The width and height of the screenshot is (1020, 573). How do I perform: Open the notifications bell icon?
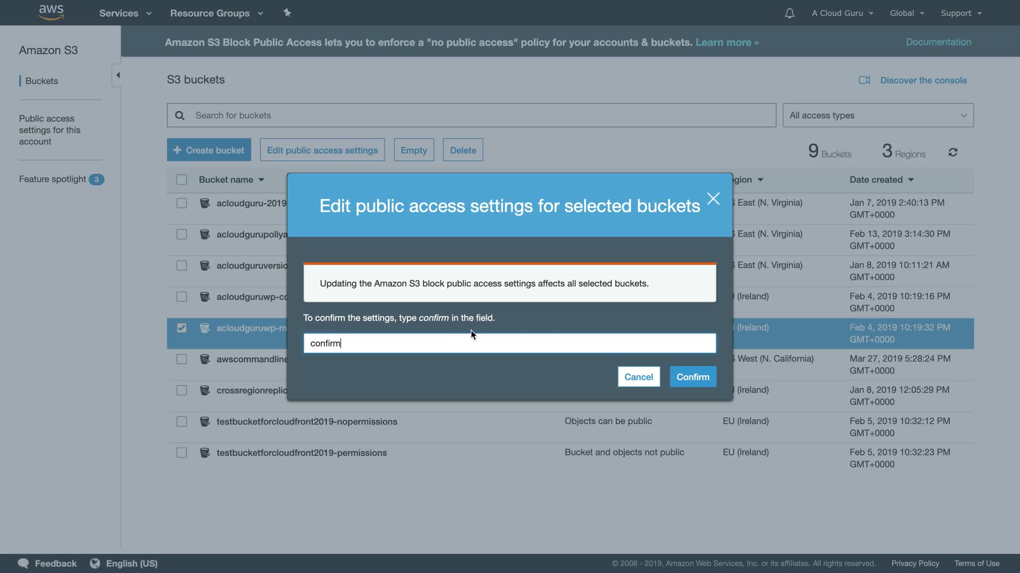789,13
